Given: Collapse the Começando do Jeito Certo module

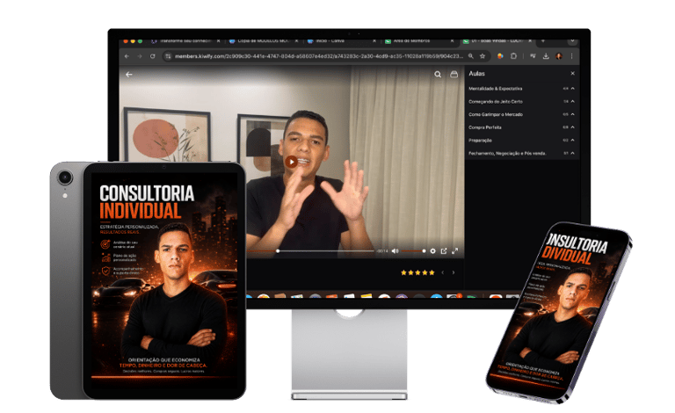Looking at the screenshot, I should [572, 102].
